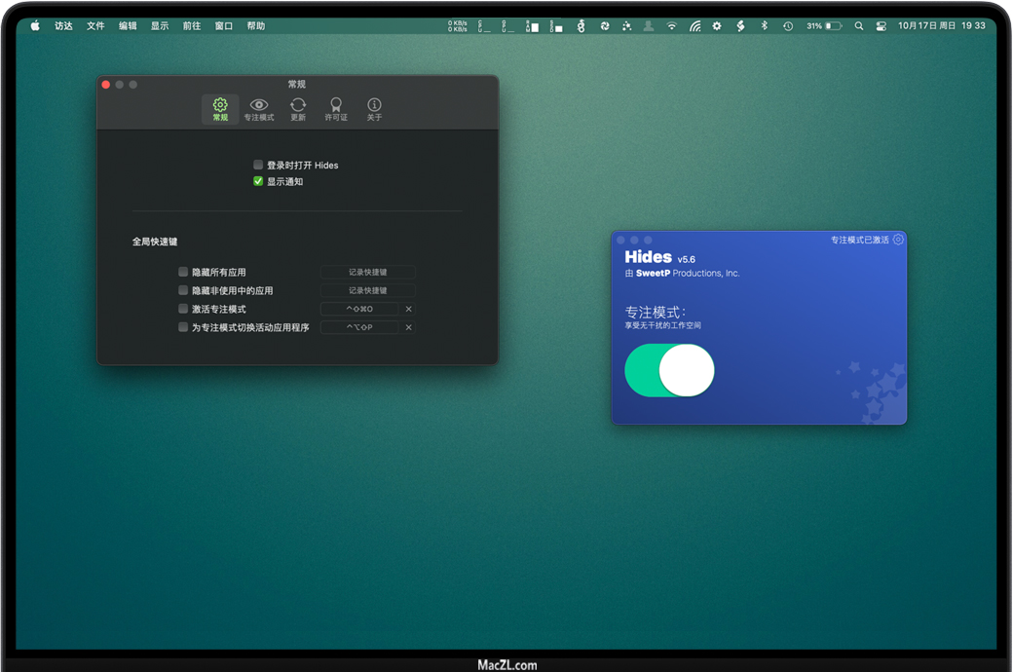Image resolution: width=1013 pixels, height=672 pixels.
Task: Switch to the 更新 update tab
Action: point(298,109)
